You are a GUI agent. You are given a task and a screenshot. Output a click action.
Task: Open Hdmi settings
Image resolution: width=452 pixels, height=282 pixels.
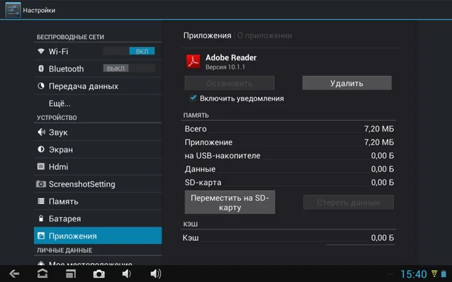tap(98, 166)
